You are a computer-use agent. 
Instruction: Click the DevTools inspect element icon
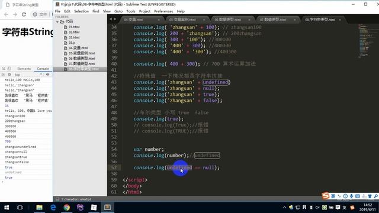coord(4,69)
